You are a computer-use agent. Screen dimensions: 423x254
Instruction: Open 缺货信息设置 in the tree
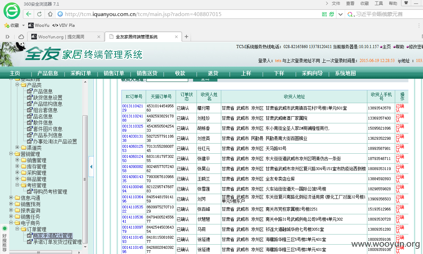(x=47, y=98)
